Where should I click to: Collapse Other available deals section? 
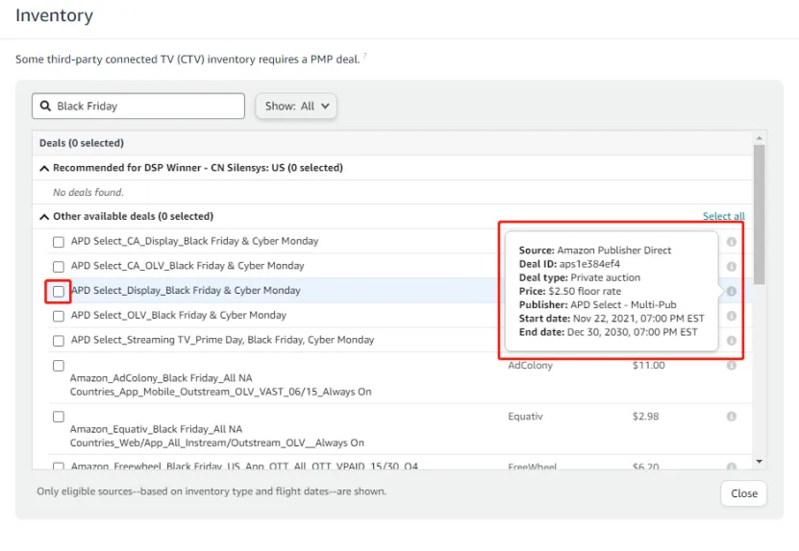click(44, 217)
